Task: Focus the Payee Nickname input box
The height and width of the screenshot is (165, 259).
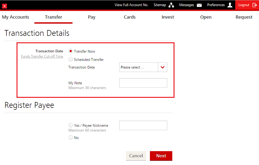Action: pos(143,126)
